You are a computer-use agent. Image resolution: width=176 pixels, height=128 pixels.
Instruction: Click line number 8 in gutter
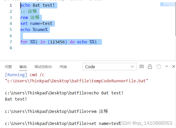click(11, 48)
